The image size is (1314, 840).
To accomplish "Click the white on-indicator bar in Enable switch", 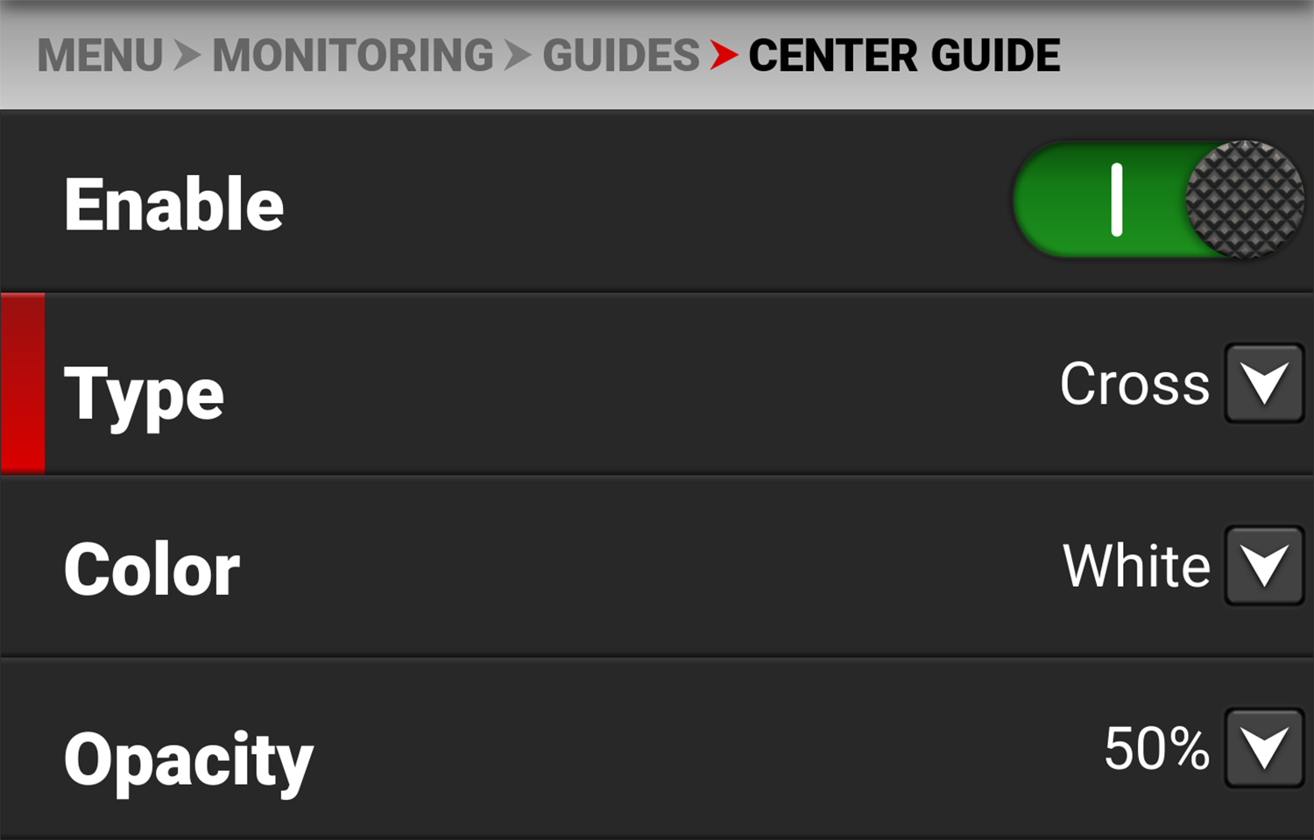I will click(x=1117, y=200).
